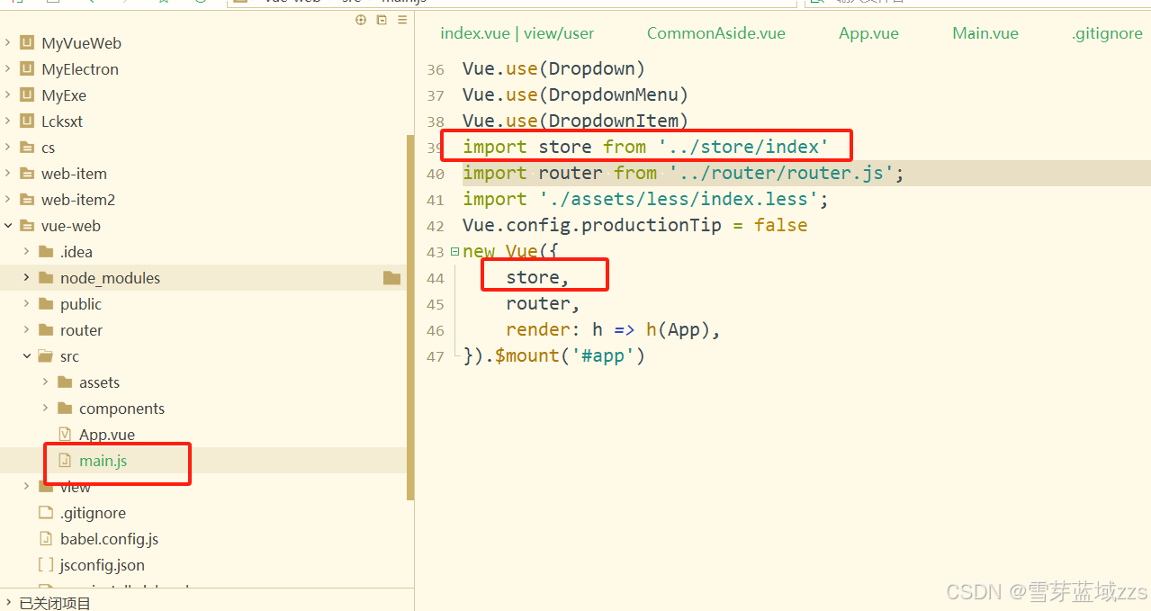Click the web-item folder icon
The image size is (1151, 611).
pos(27,174)
